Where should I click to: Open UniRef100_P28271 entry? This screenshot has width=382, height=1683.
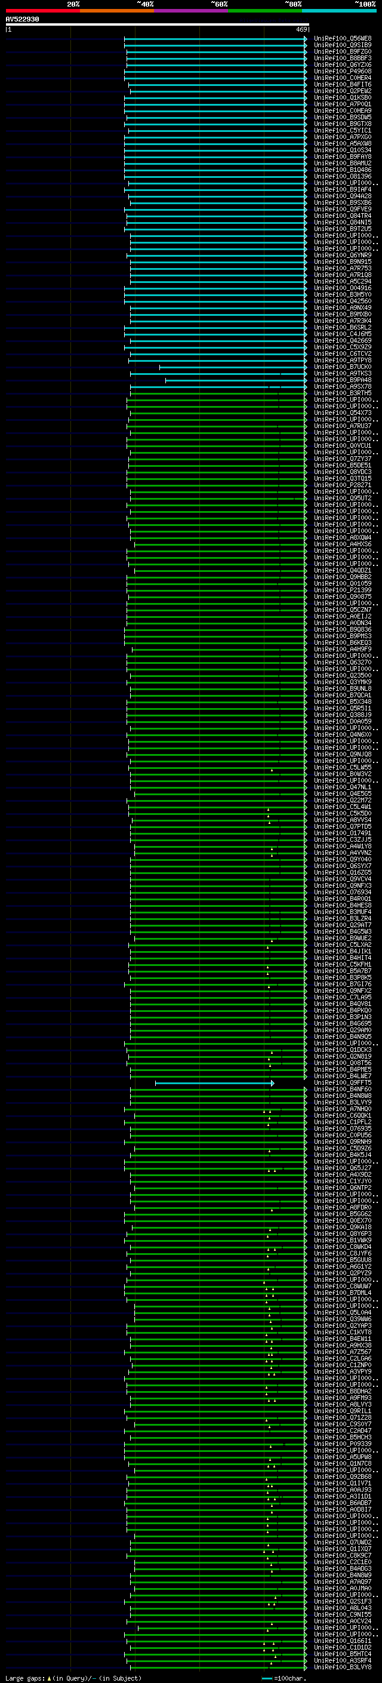tap(343, 485)
